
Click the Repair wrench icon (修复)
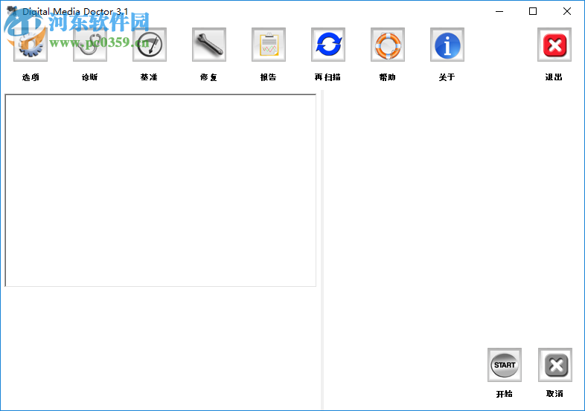tap(209, 45)
